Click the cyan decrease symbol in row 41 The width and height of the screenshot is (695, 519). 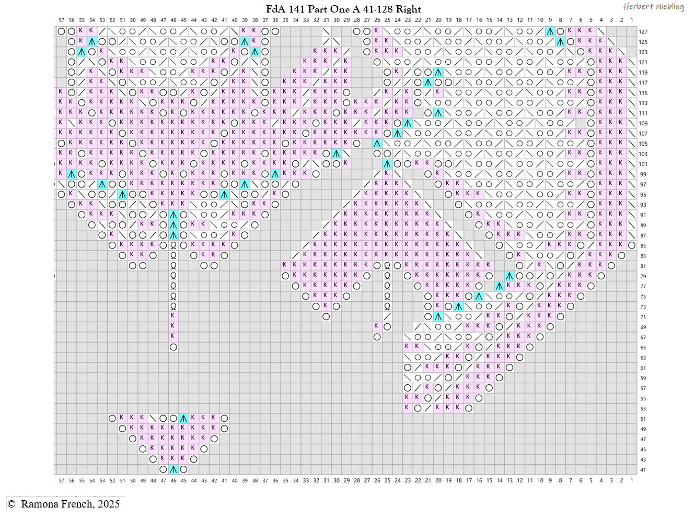(173, 469)
